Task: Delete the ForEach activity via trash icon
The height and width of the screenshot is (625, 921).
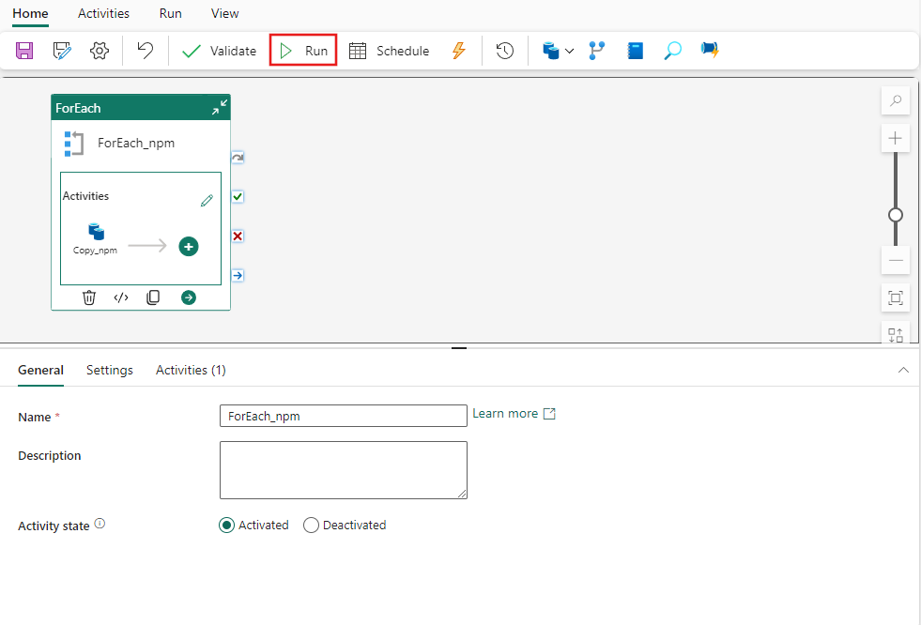Action: pyautogui.click(x=89, y=297)
